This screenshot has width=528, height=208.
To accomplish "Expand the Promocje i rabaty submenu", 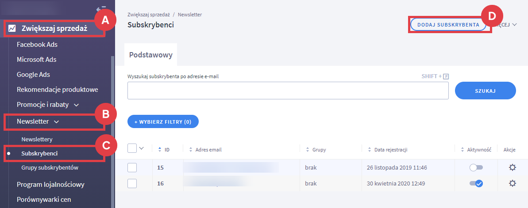I will click(x=77, y=105).
